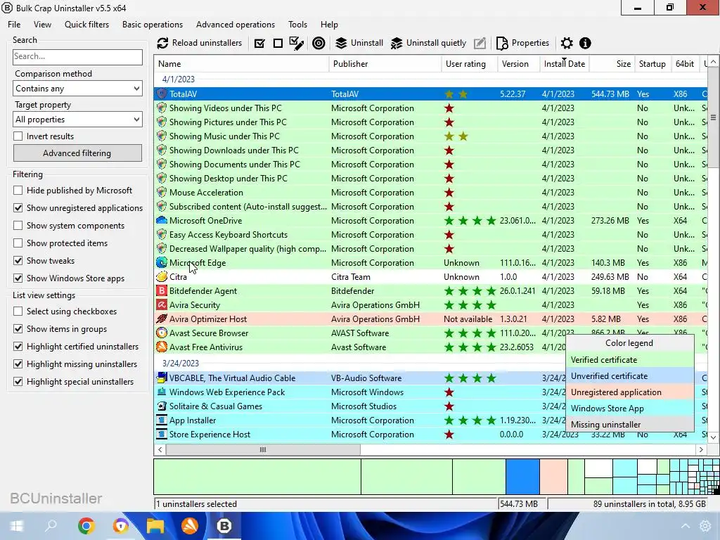Click the Citra app icon

(x=162, y=277)
